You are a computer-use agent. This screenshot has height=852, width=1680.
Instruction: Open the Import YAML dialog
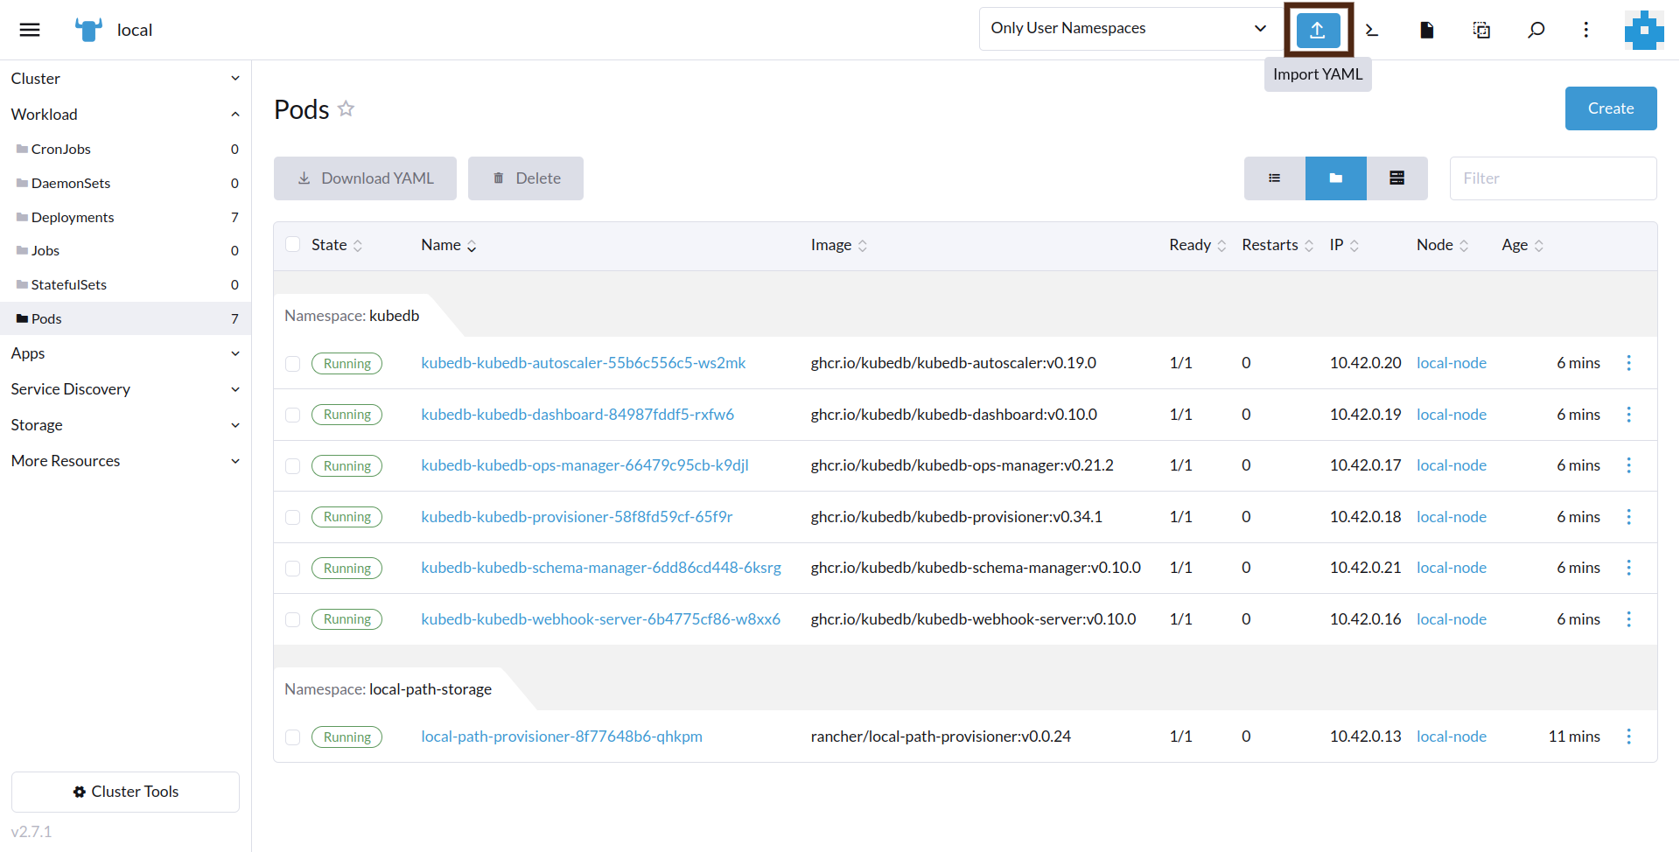pyautogui.click(x=1318, y=29)
